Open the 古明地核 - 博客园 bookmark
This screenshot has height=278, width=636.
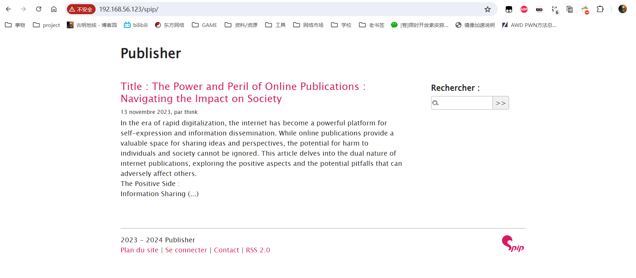pyautogui.click(x=92, y=25)
